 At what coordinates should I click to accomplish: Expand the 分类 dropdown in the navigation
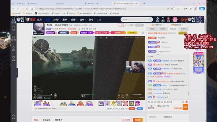pos(56,20)
